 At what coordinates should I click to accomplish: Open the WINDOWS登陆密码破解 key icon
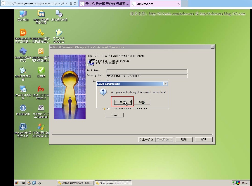tap(41, 36)
